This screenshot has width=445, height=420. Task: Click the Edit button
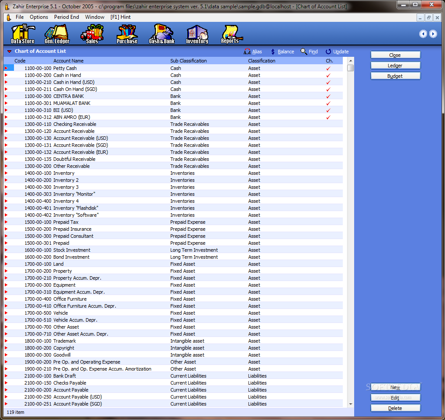395,398
